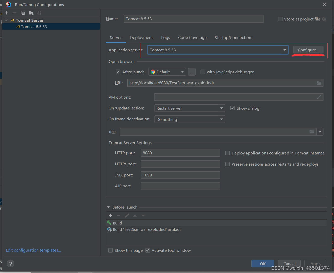Switch to Deployment tab

[x=141, y=38]
